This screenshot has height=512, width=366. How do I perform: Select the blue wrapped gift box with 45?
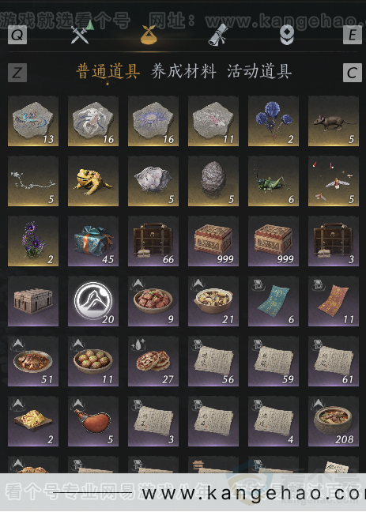pyautogui.click(x=93, y=241)
